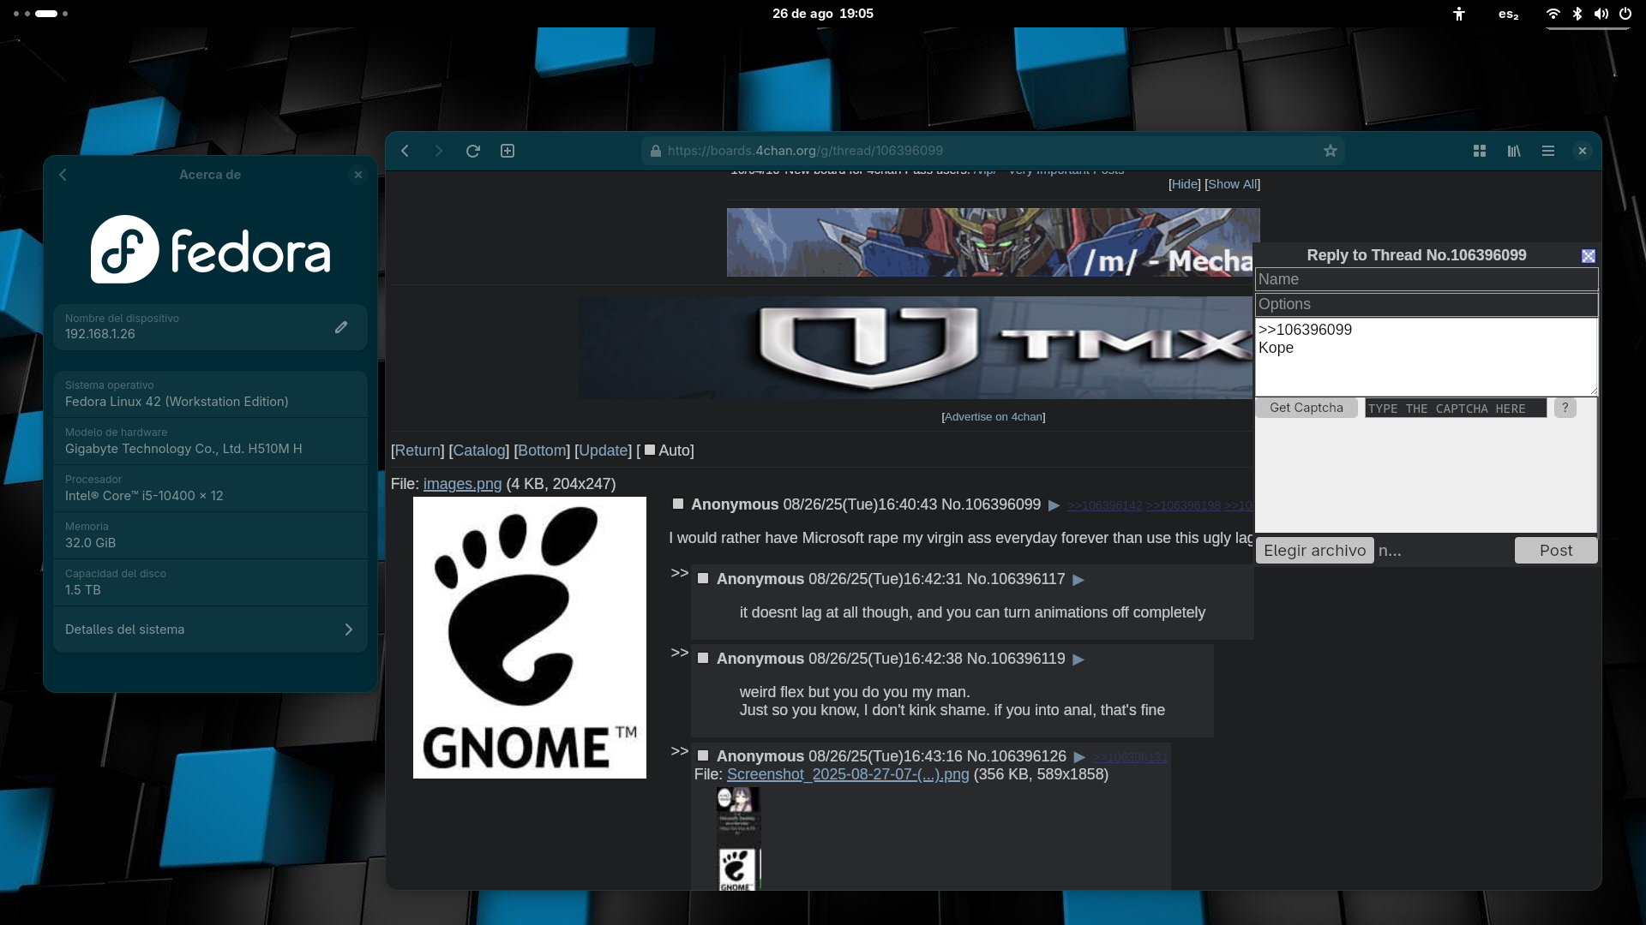Click the Name field in reply form
Viewport: 1646px width, 925px height.
coord(1426,279)
